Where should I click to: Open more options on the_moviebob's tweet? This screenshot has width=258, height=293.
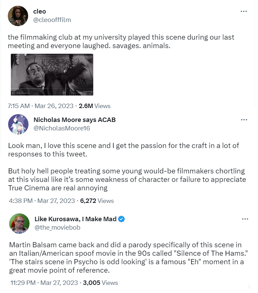(x=245, y=219)
